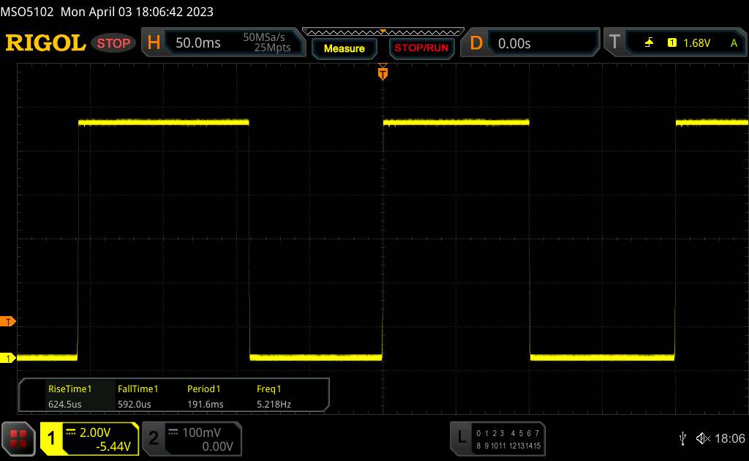Open the horizontal timebase H menu
The width and height of the screenshot is (749, 461).
pos(154,42)
